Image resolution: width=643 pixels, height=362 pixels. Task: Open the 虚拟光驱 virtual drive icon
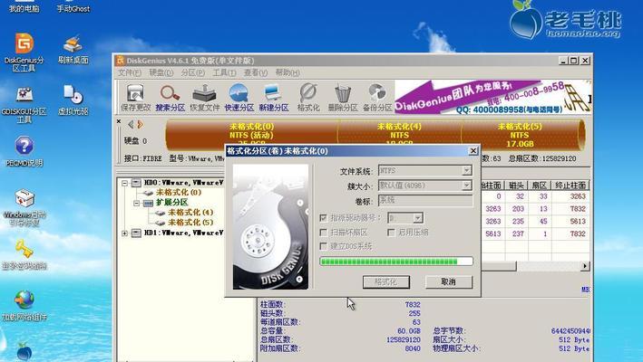(x=73, y=100)
